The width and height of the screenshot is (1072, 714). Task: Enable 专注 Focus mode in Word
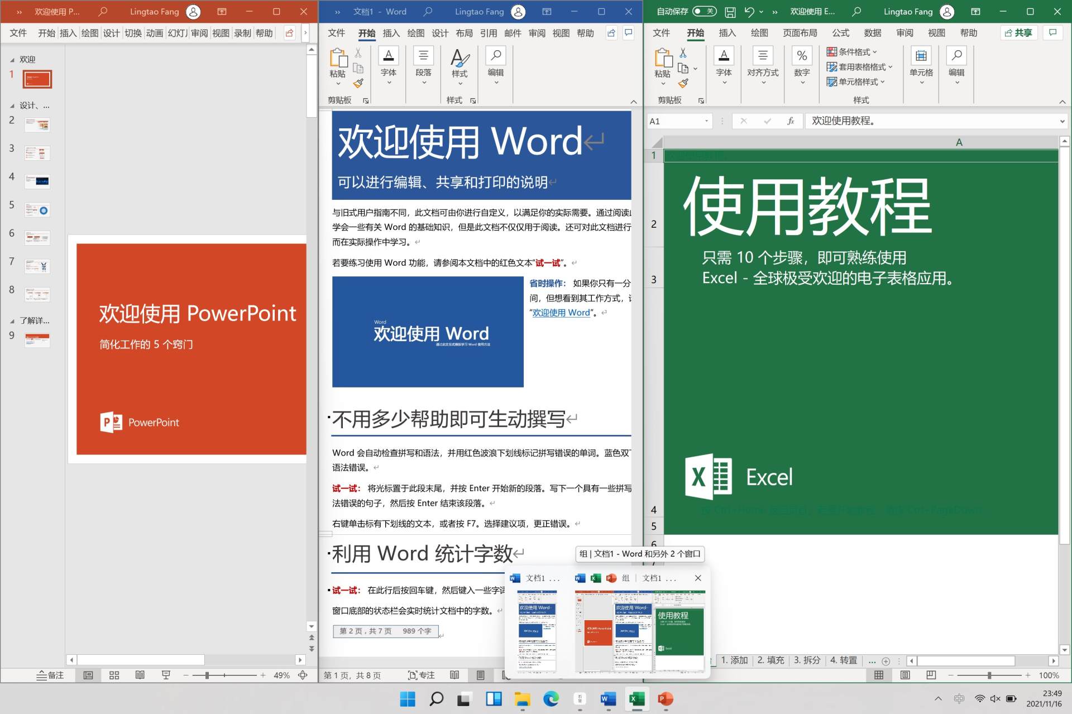pos(422,675)
